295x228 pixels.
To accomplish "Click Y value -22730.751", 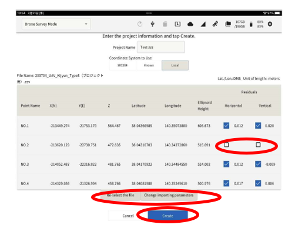I will pyautogui.click(x=88, y=145).
